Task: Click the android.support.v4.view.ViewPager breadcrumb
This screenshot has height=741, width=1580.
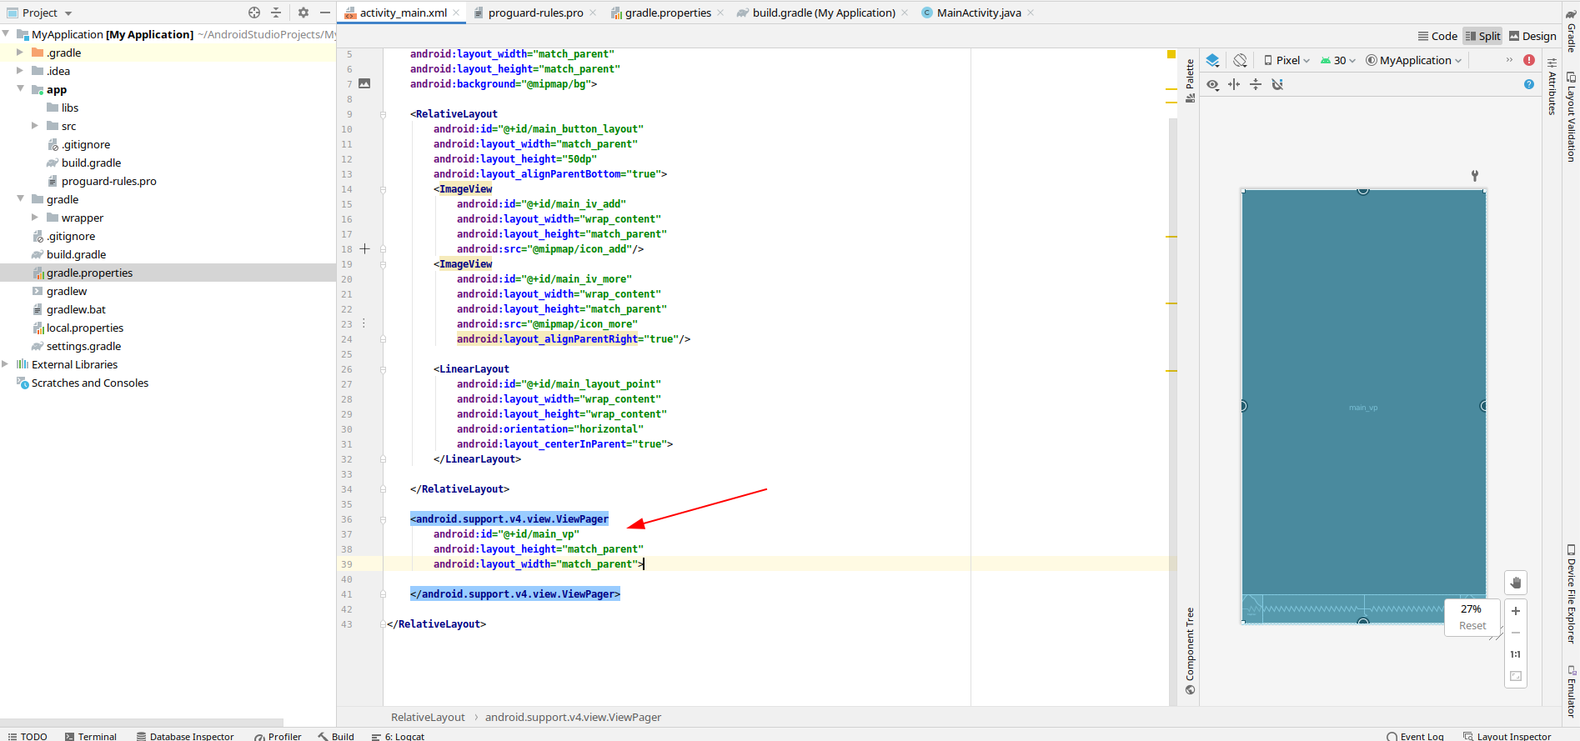Action: (574, 717)
